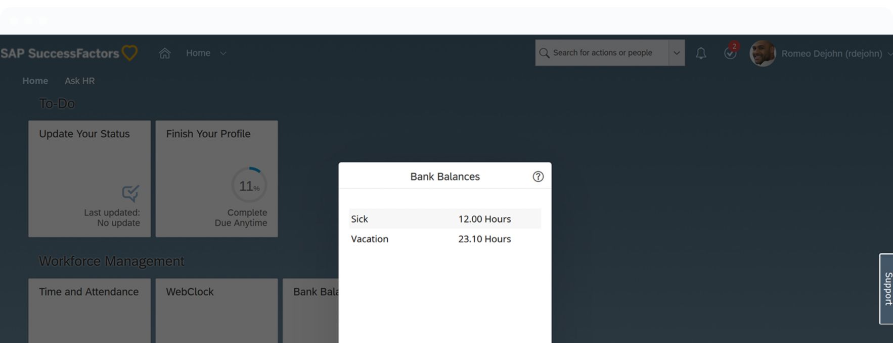Image resolution: width=893 pixels, height=343 pixels.
Task: Click the magnifier search icon
Action: click(x=544, y=53)
